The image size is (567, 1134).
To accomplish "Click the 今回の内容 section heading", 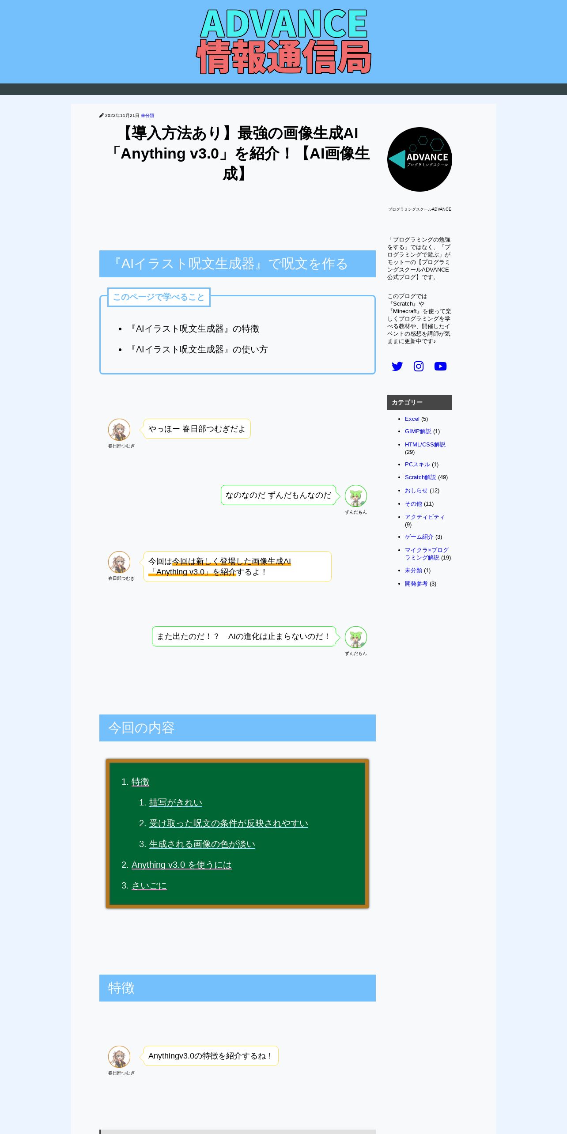I will [238, 728].
